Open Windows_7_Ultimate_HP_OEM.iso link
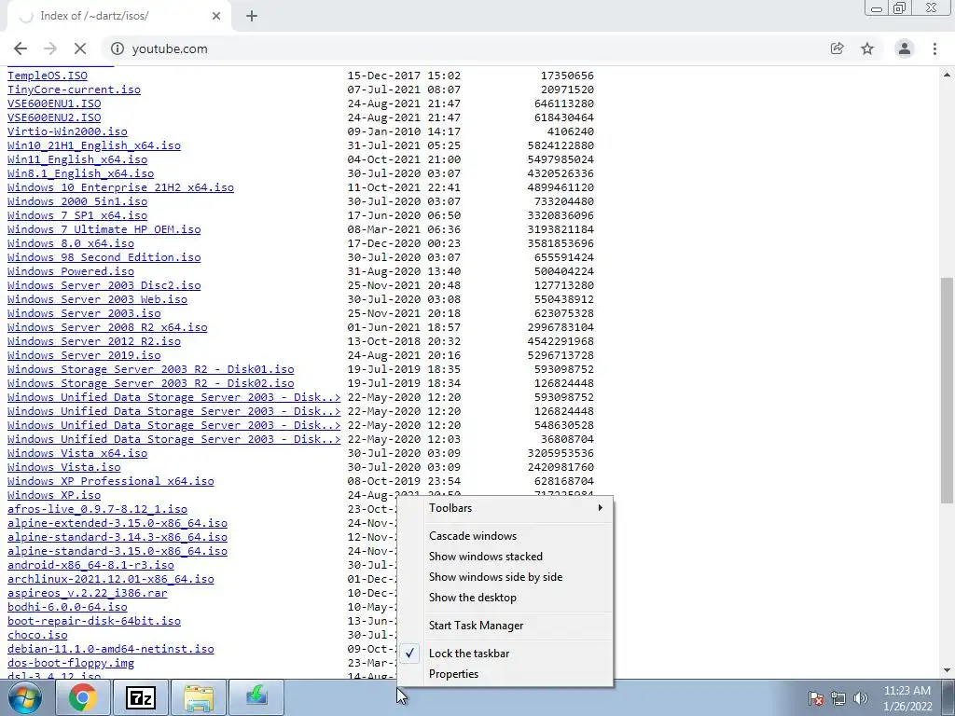955x716 pixels. (x=104, y=229)
